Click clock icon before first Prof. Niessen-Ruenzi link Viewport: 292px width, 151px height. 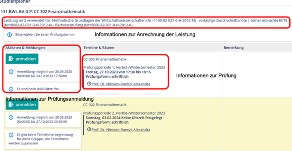(x=89, y=84)
